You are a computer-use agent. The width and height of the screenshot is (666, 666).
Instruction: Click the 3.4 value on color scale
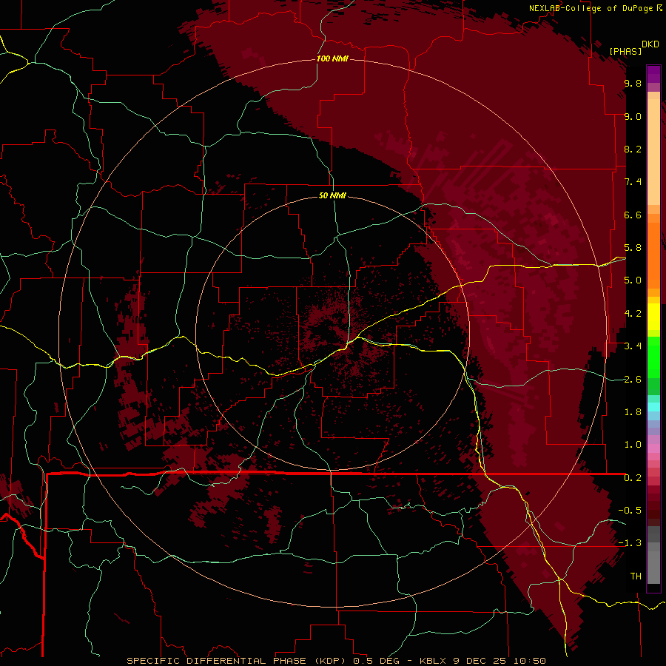633,346
